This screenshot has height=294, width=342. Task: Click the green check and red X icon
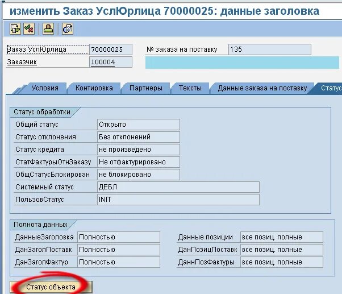pos(29,28)
